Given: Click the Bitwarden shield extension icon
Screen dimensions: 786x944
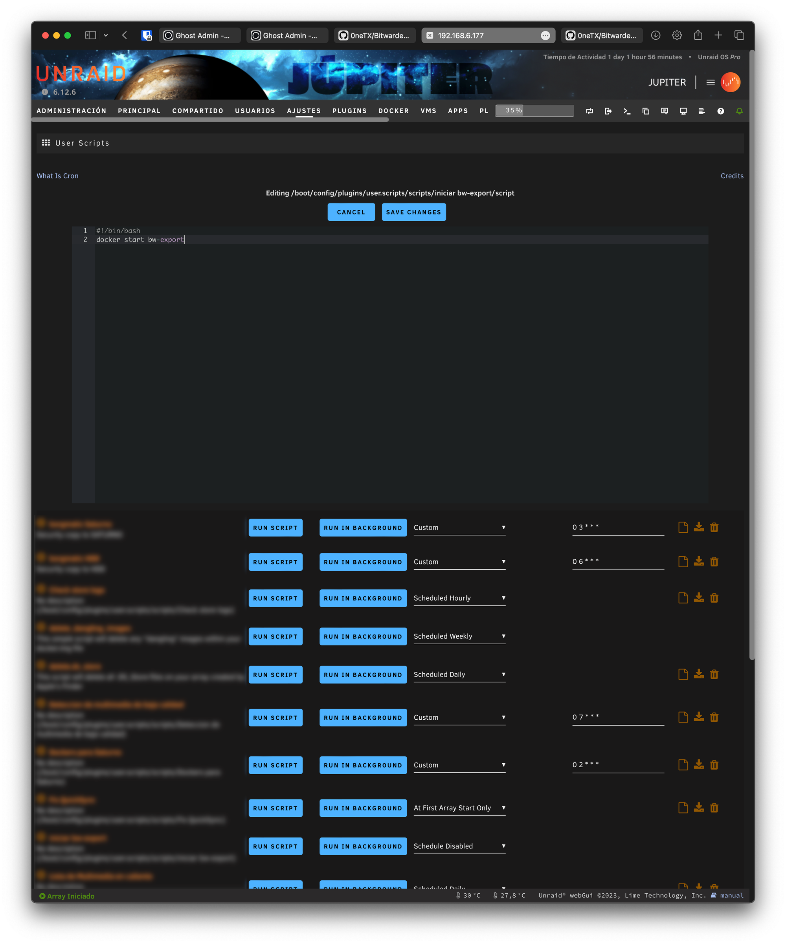Looking at the screenshot, I should tap(147, 35).
